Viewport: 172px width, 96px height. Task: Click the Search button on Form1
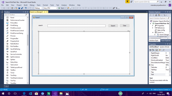tap(113, 26)
